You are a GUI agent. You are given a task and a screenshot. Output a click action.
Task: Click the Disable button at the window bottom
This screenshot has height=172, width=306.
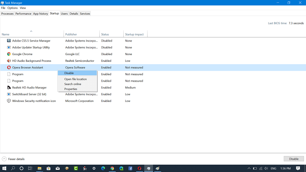294,159
